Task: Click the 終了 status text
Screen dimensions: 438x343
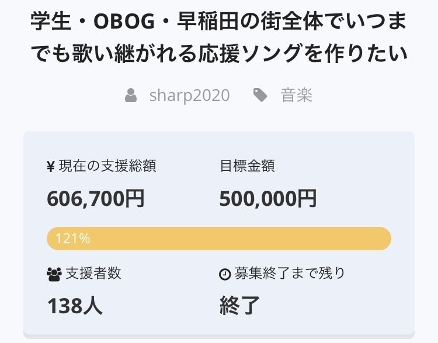Action: pos(239,305)
